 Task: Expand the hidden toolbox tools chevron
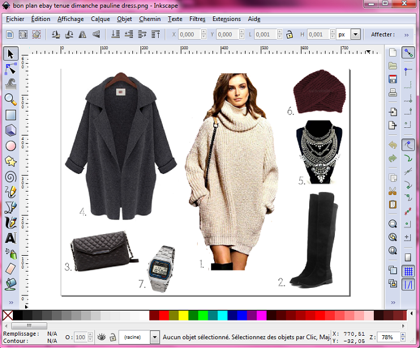coord(10,302)
